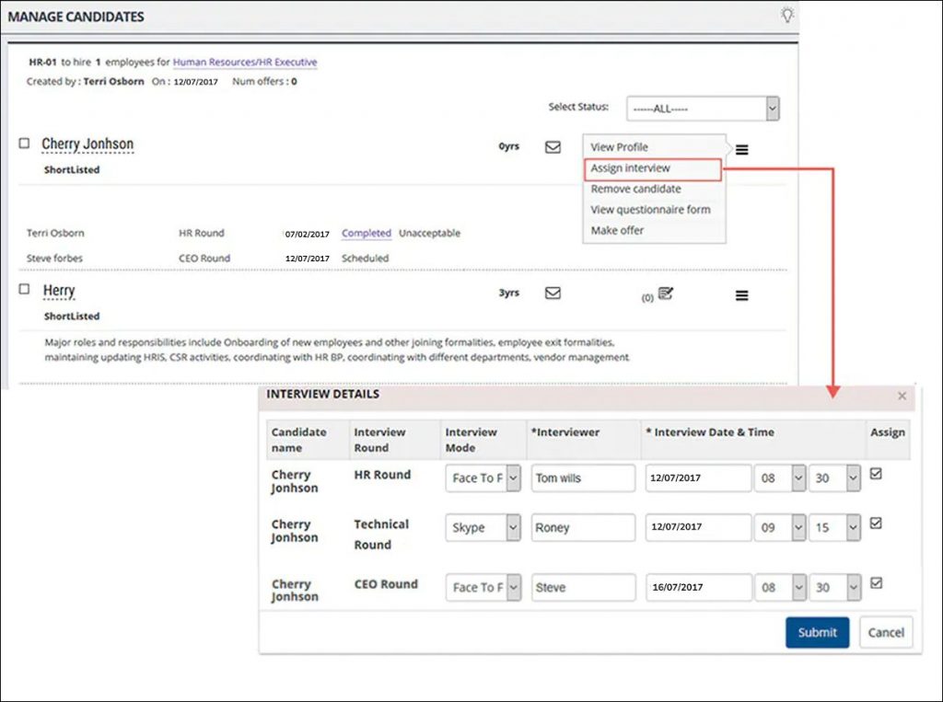943x702 pixels.
Task: Click interviewer field containing Tom wills
Action: (583, 478)
